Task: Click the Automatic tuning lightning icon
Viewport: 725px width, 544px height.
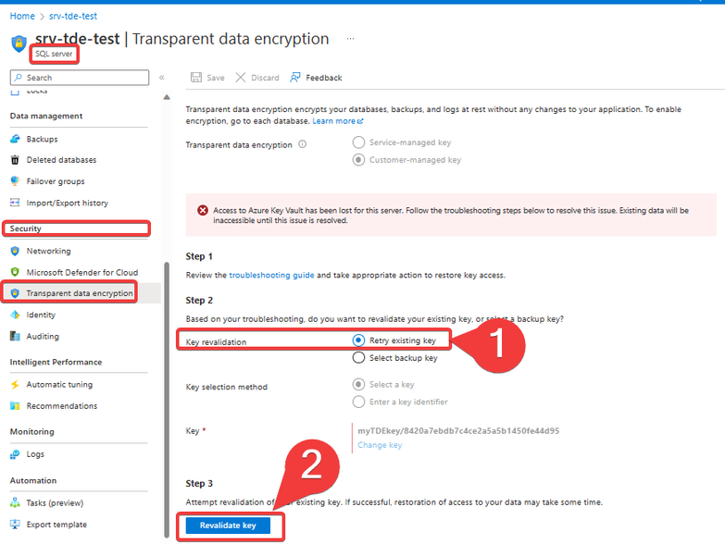Action: [x=15, y=384]
